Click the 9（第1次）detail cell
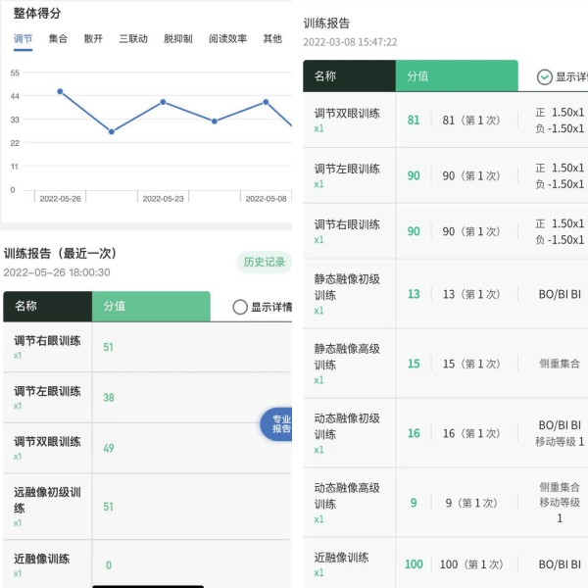 click(471, 503)
